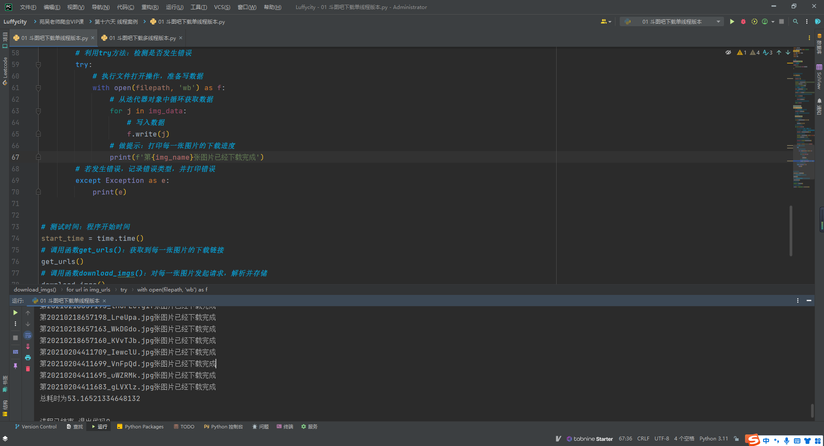The height and width of the screenshot is (446, 824).
Task: Click the profiler gauge icon
Action: click(765, 21)
